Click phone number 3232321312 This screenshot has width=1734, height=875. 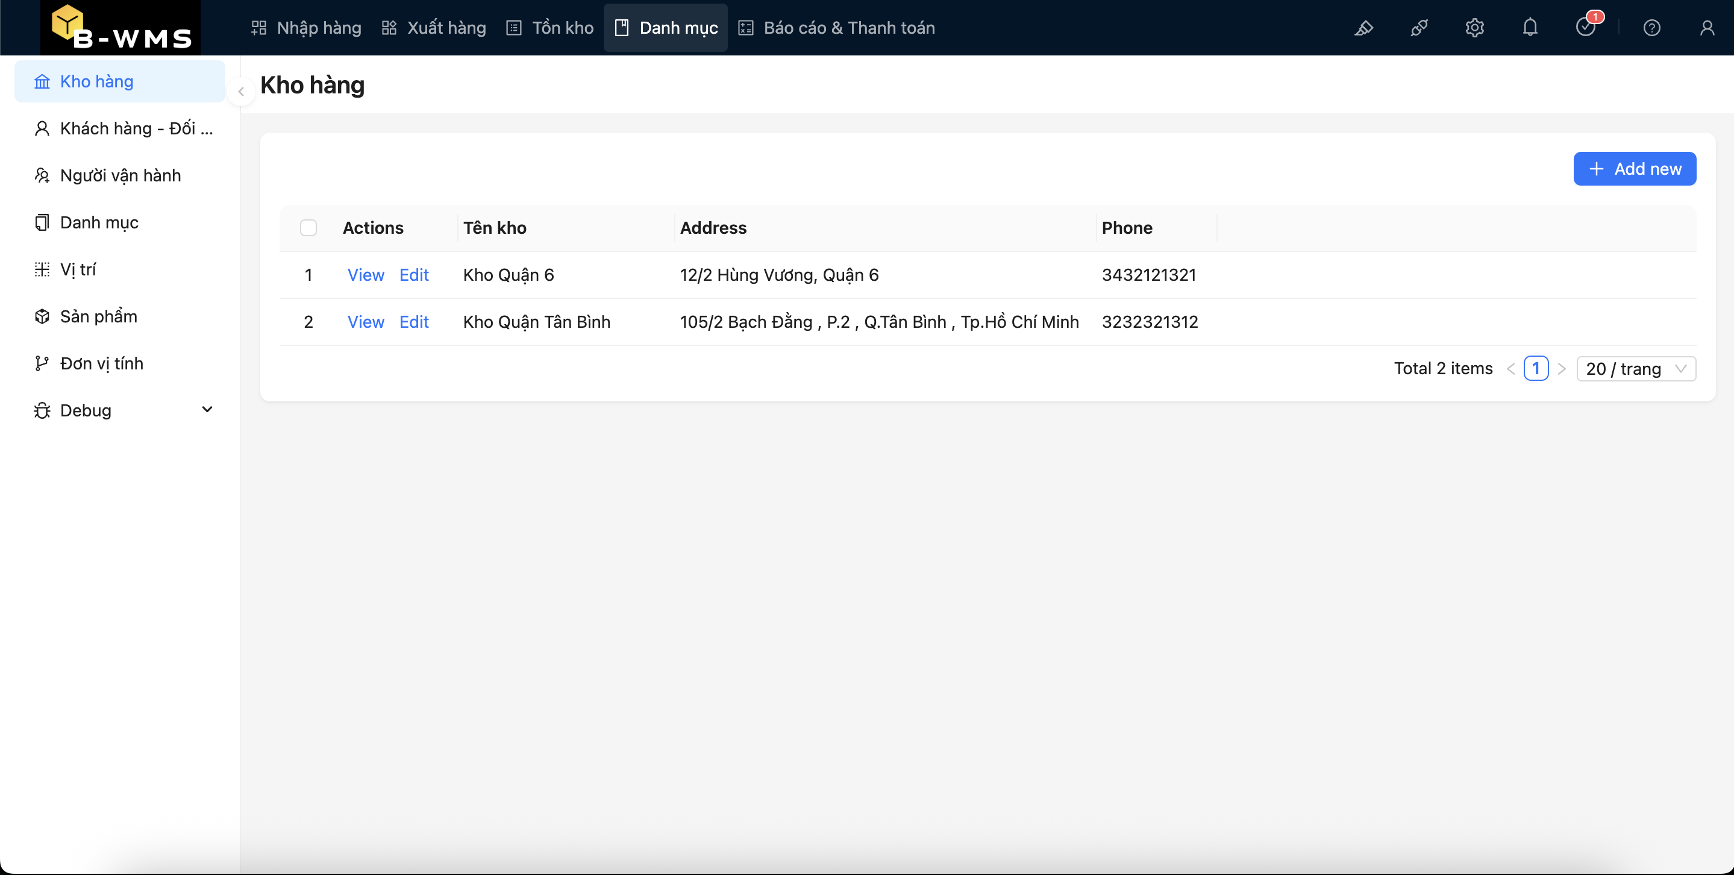[1150, 322]
